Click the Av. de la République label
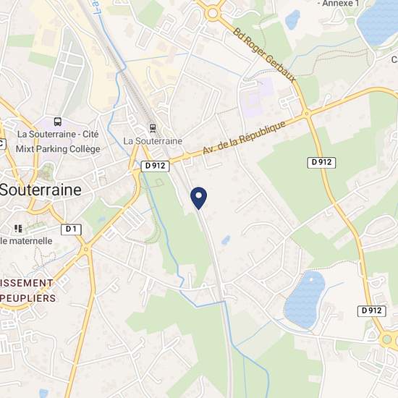 [244, 137]
